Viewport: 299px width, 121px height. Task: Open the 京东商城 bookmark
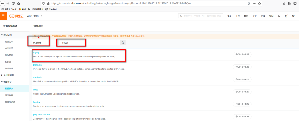[x=51, y=9]
